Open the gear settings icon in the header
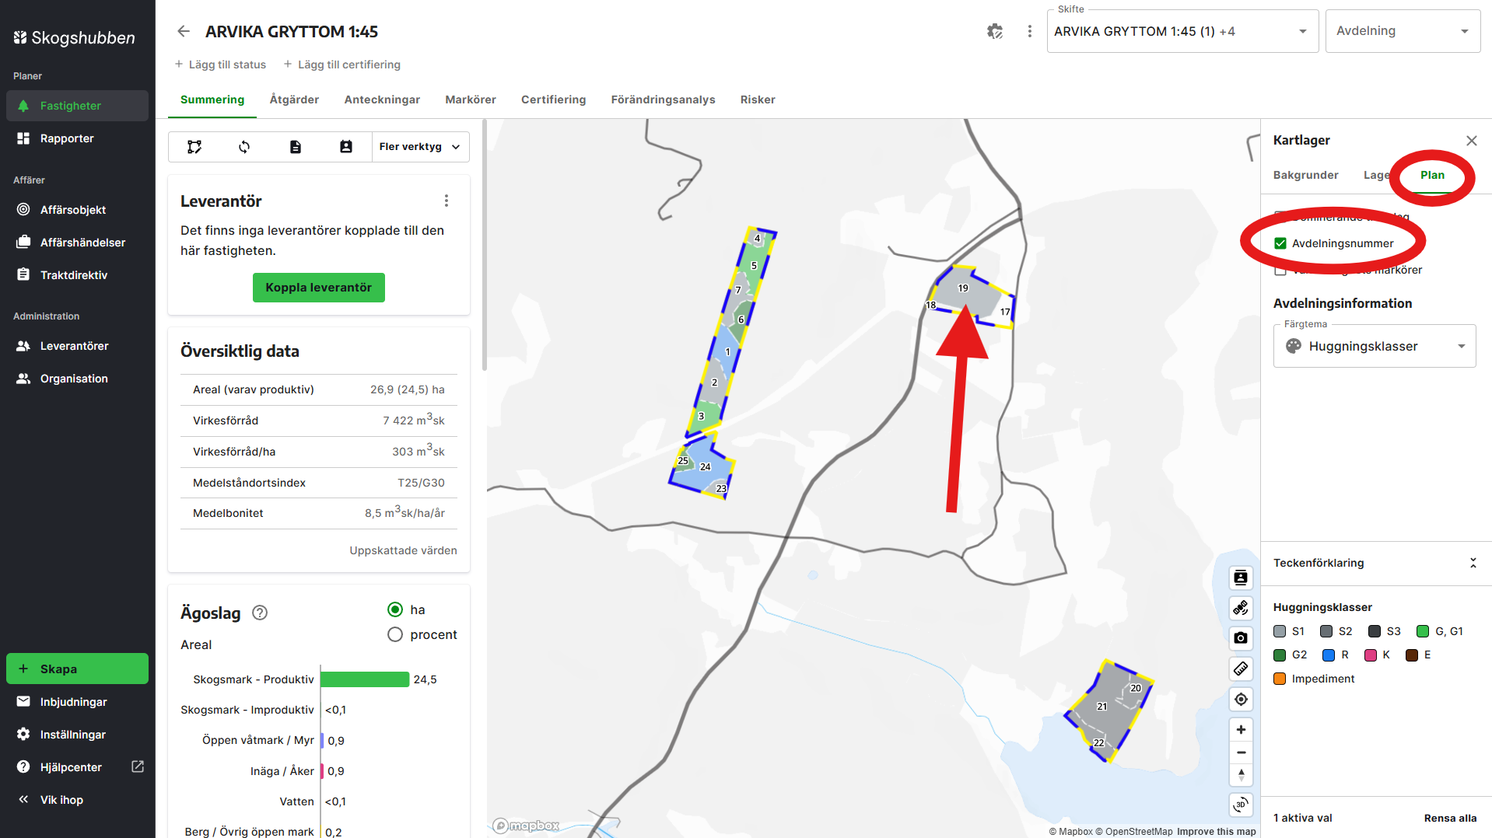 tap(995, 31)
